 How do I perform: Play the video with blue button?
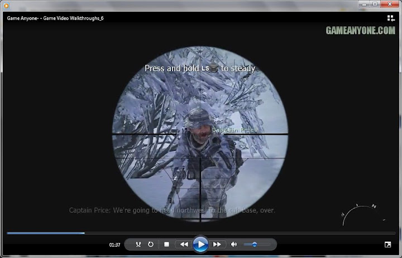tap(201, 245)
